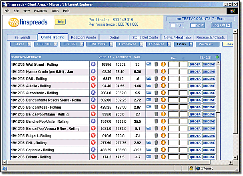Viewport: 243px width, 176px height.
Task: Click QUOTA button for Autostrade - Rolling
Action: [x=195, y=93]
